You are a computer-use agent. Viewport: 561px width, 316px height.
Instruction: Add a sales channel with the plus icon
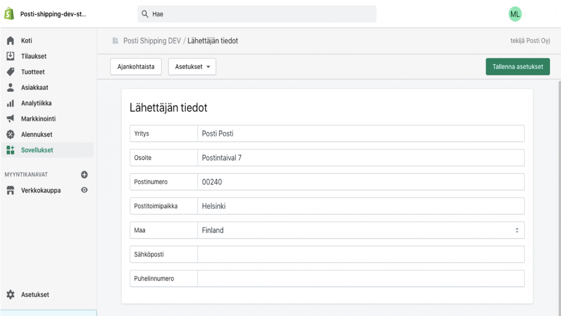[84, 175]
